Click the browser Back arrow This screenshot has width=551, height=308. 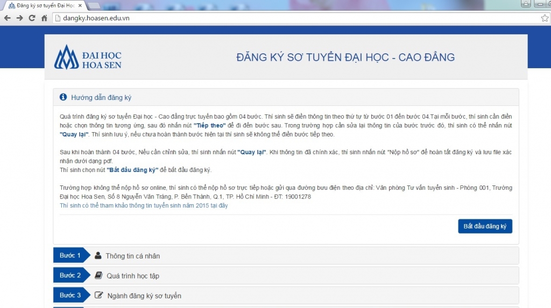point(8,18)
